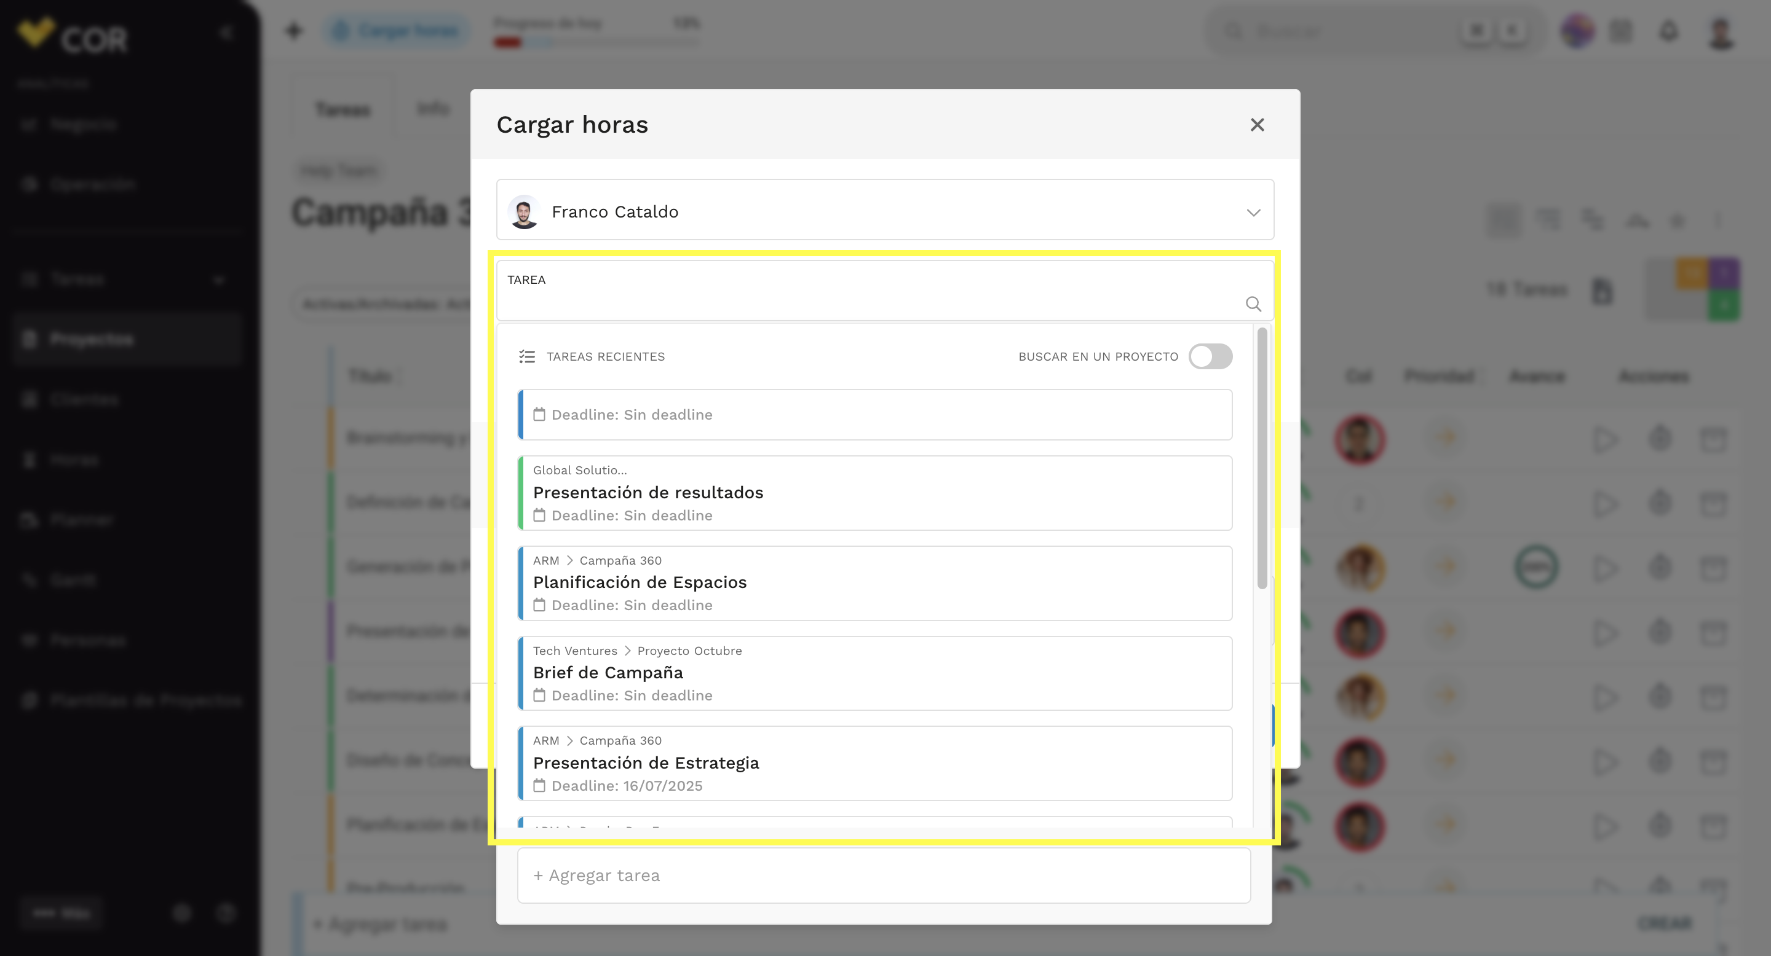1771x956 pixels.
Task: Select the untitled task with no deadline
Action: [x=874, y=414]
